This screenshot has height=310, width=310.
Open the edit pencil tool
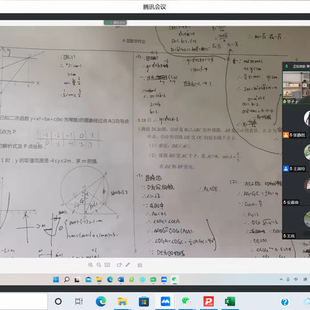pos(128,265)
